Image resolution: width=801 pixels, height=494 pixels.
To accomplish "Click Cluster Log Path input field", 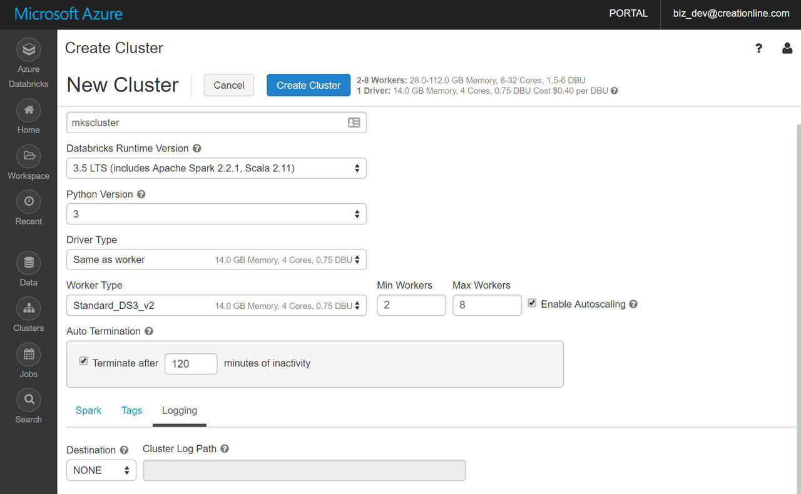I will (304, 470).
